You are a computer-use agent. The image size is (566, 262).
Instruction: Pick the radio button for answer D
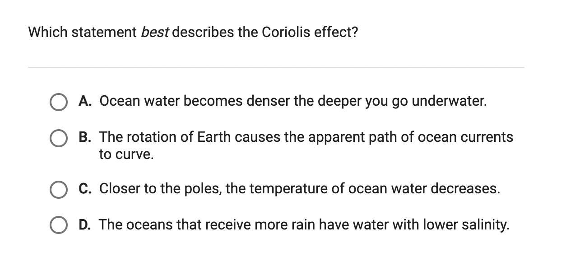pyautogui.click(x=58, y=225)
